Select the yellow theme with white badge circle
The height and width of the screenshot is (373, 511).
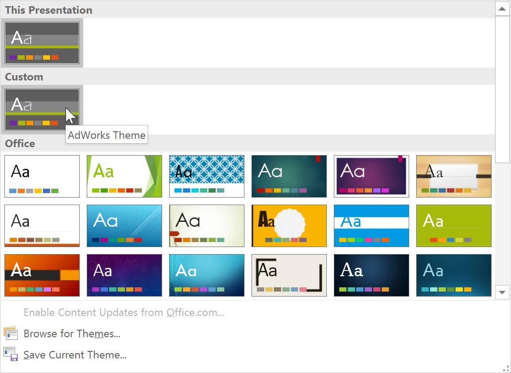point(289,225)
